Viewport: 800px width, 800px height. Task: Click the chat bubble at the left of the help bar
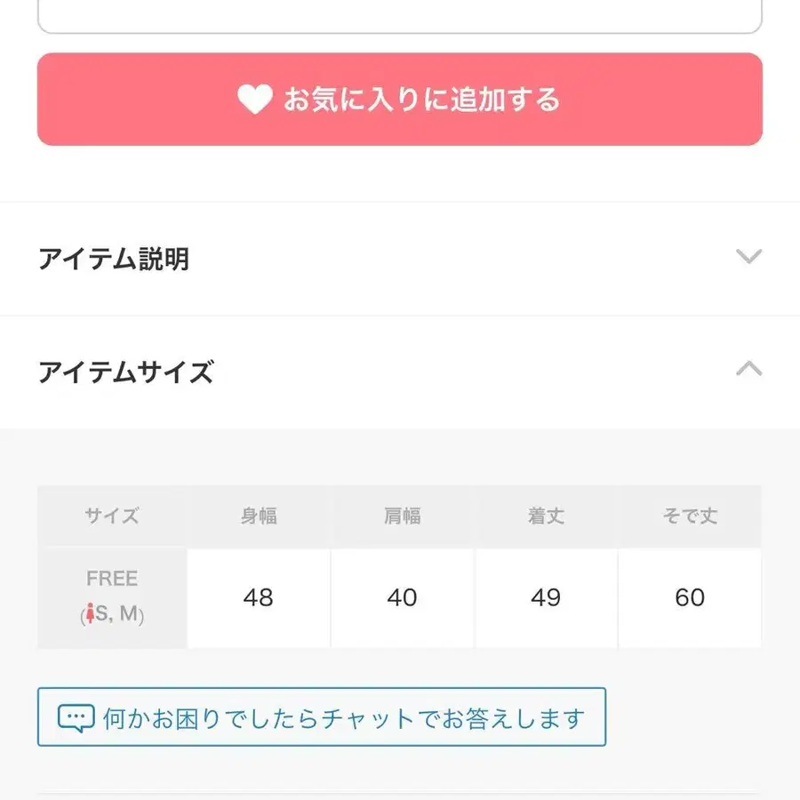(x=79, y=716)
